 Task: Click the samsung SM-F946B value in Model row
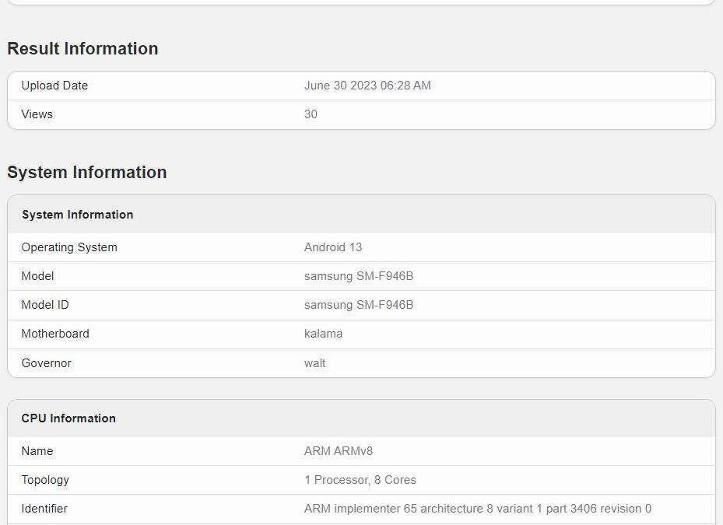click(x=359, y=276)
